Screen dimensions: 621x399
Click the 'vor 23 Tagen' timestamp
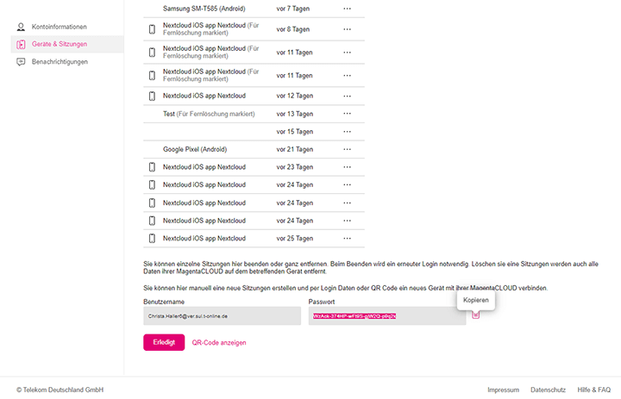[x=295, y=167]
